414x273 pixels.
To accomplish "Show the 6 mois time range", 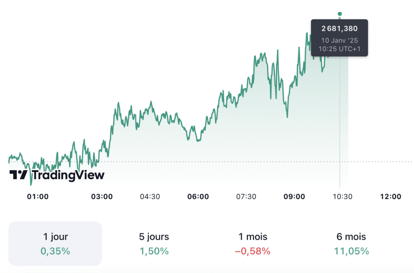I will coord(351,243).
